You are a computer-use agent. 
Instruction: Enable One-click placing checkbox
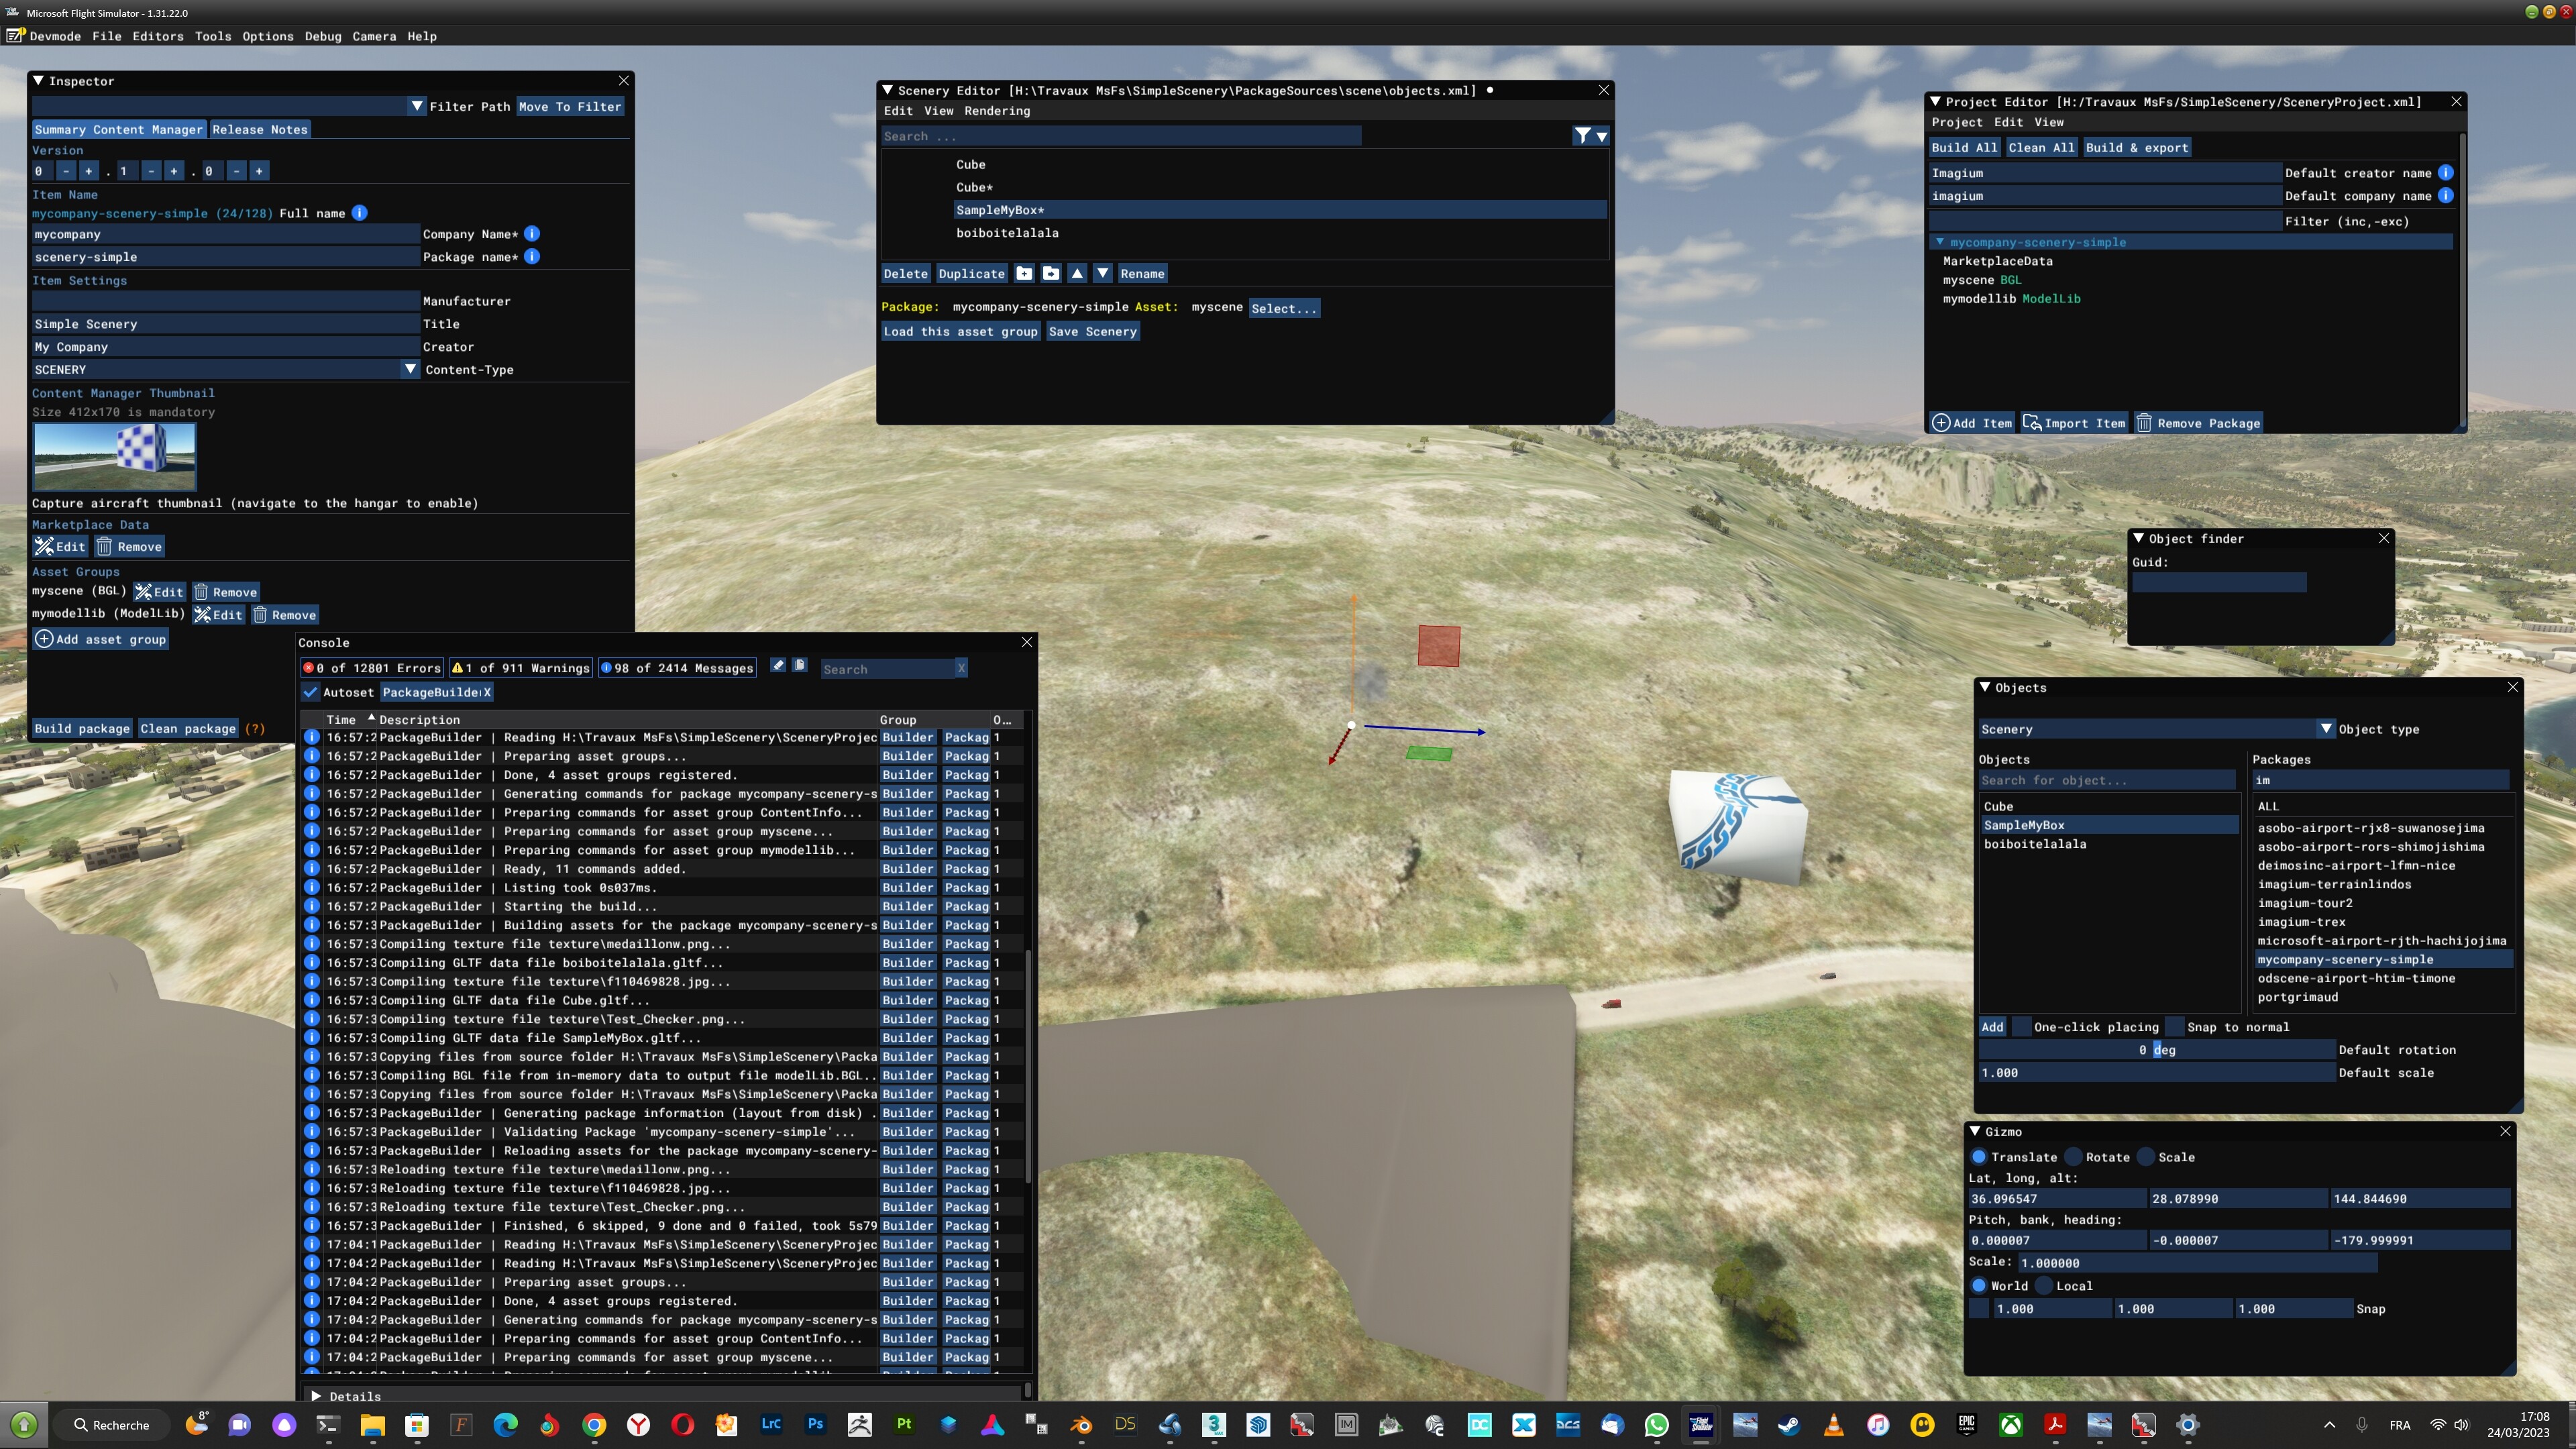[2021, 1027]
